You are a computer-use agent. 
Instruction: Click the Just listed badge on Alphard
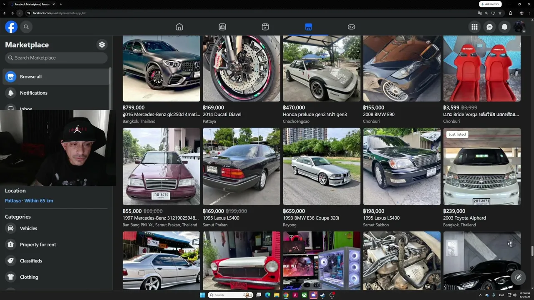[457, 134]
